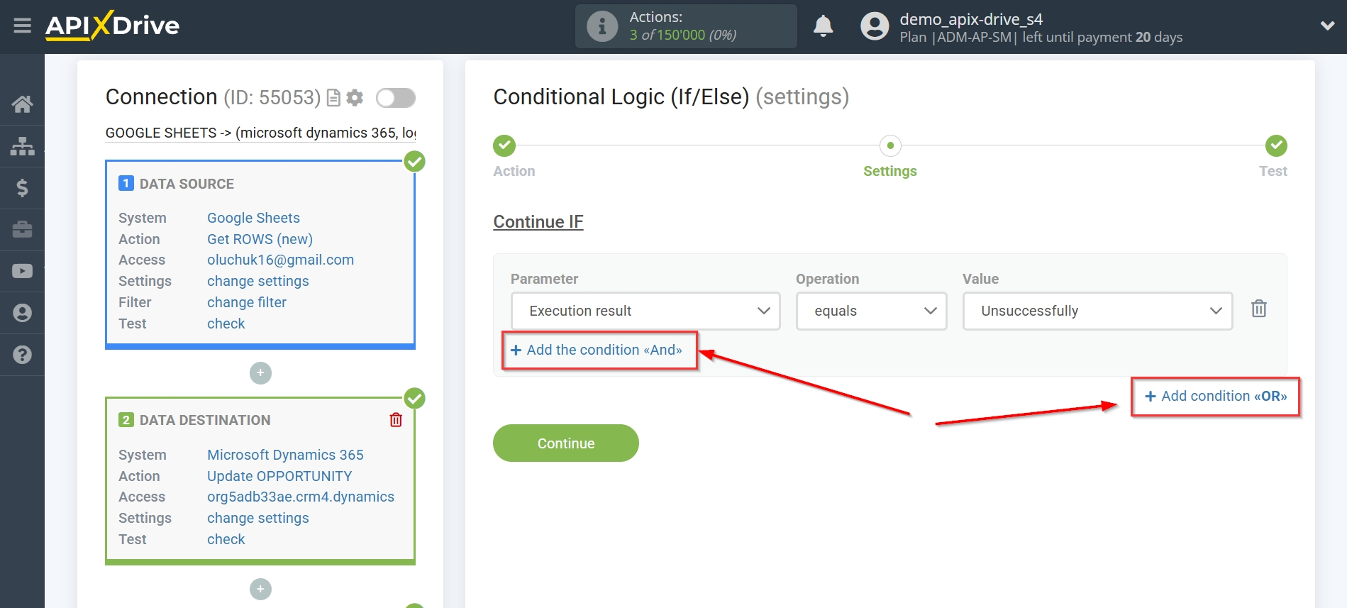The height and width of the screenshot is (608, 1347).
Task: Click Add condition «OR»
Action: [x=1216, y=396]
